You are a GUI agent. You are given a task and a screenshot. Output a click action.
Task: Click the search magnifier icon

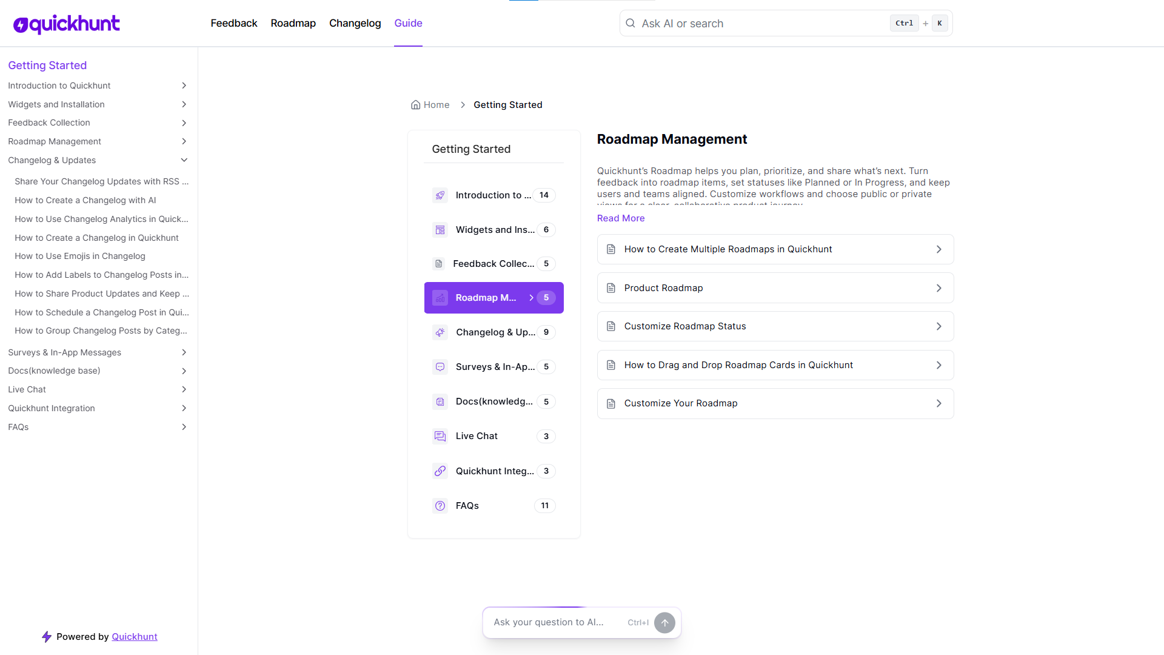click(x=630, y=23)
